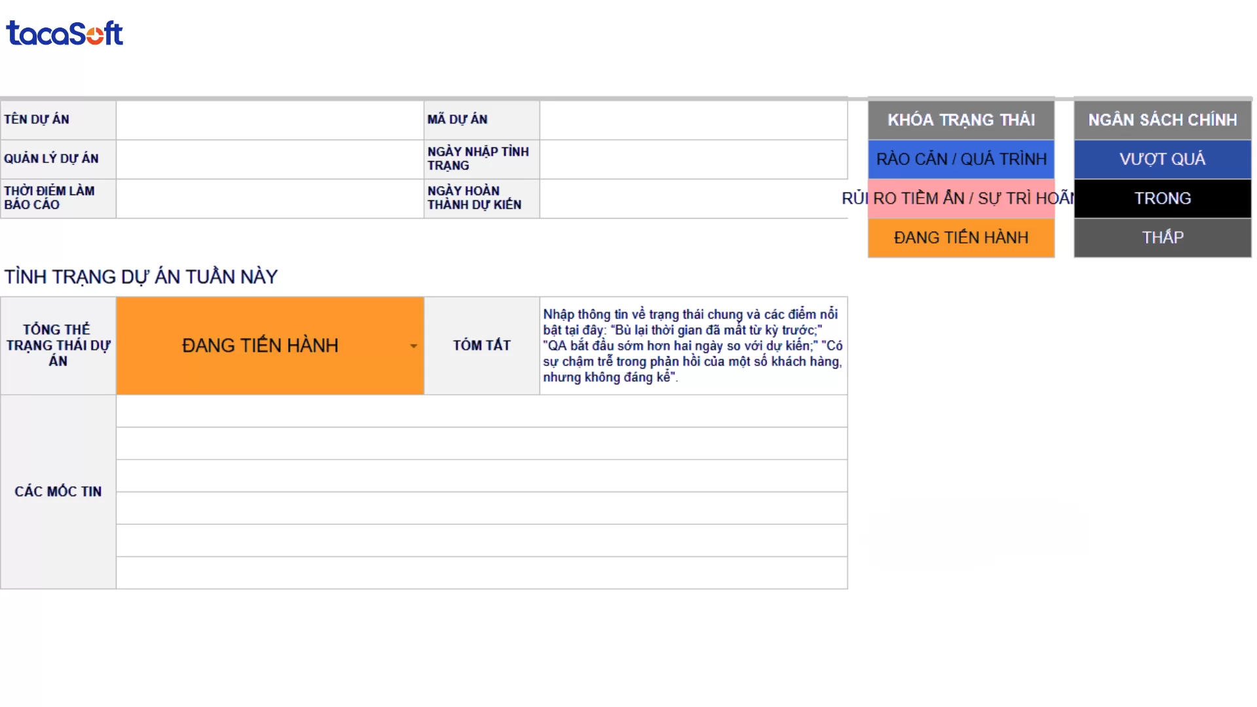The width and height of the screenshot is (1257, 707).
Task: Click the blue VƯỢT QUÁ budget swatch
Action: coord(1162,159)
